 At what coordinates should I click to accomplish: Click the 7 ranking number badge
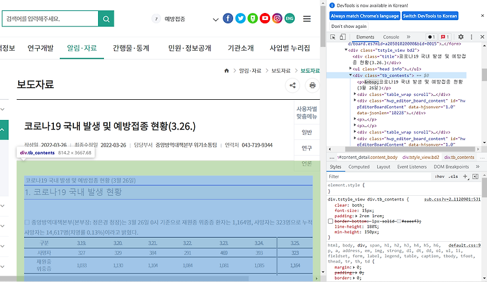coord(156,19)
